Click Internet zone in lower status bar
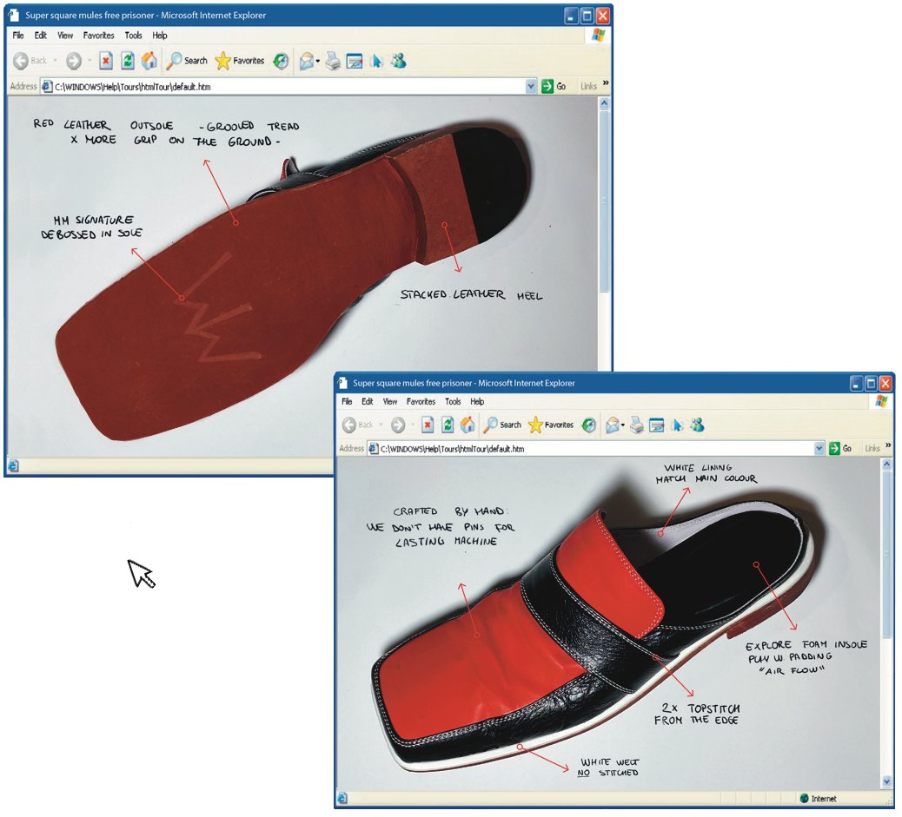Screen dimensions: 902x817 coord(818,798)
